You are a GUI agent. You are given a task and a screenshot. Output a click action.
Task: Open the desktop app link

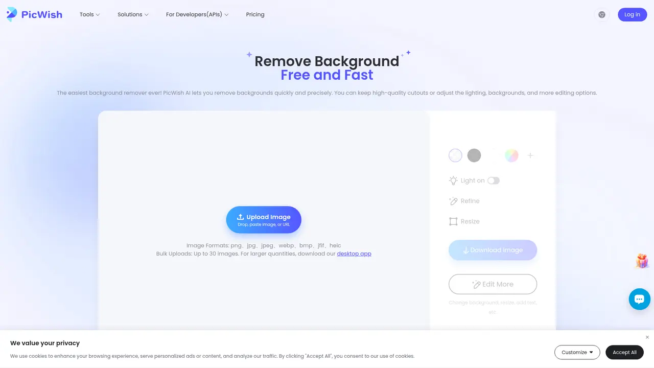[x=354, y=254]
